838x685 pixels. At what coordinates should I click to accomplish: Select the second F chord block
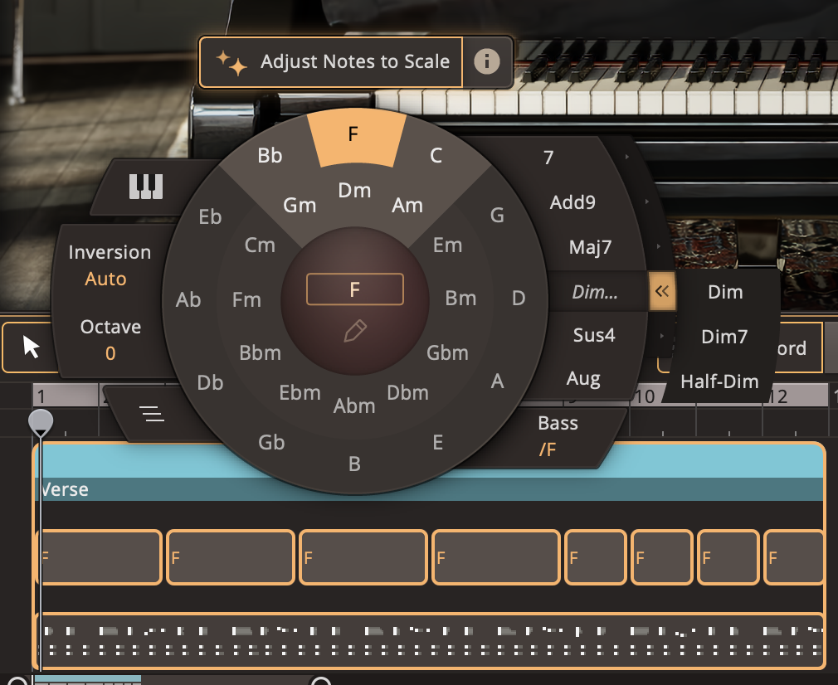(x=231, y=557)
